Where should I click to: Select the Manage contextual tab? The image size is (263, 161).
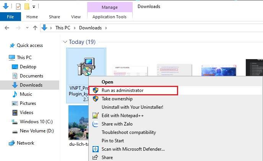pos(110,7)
